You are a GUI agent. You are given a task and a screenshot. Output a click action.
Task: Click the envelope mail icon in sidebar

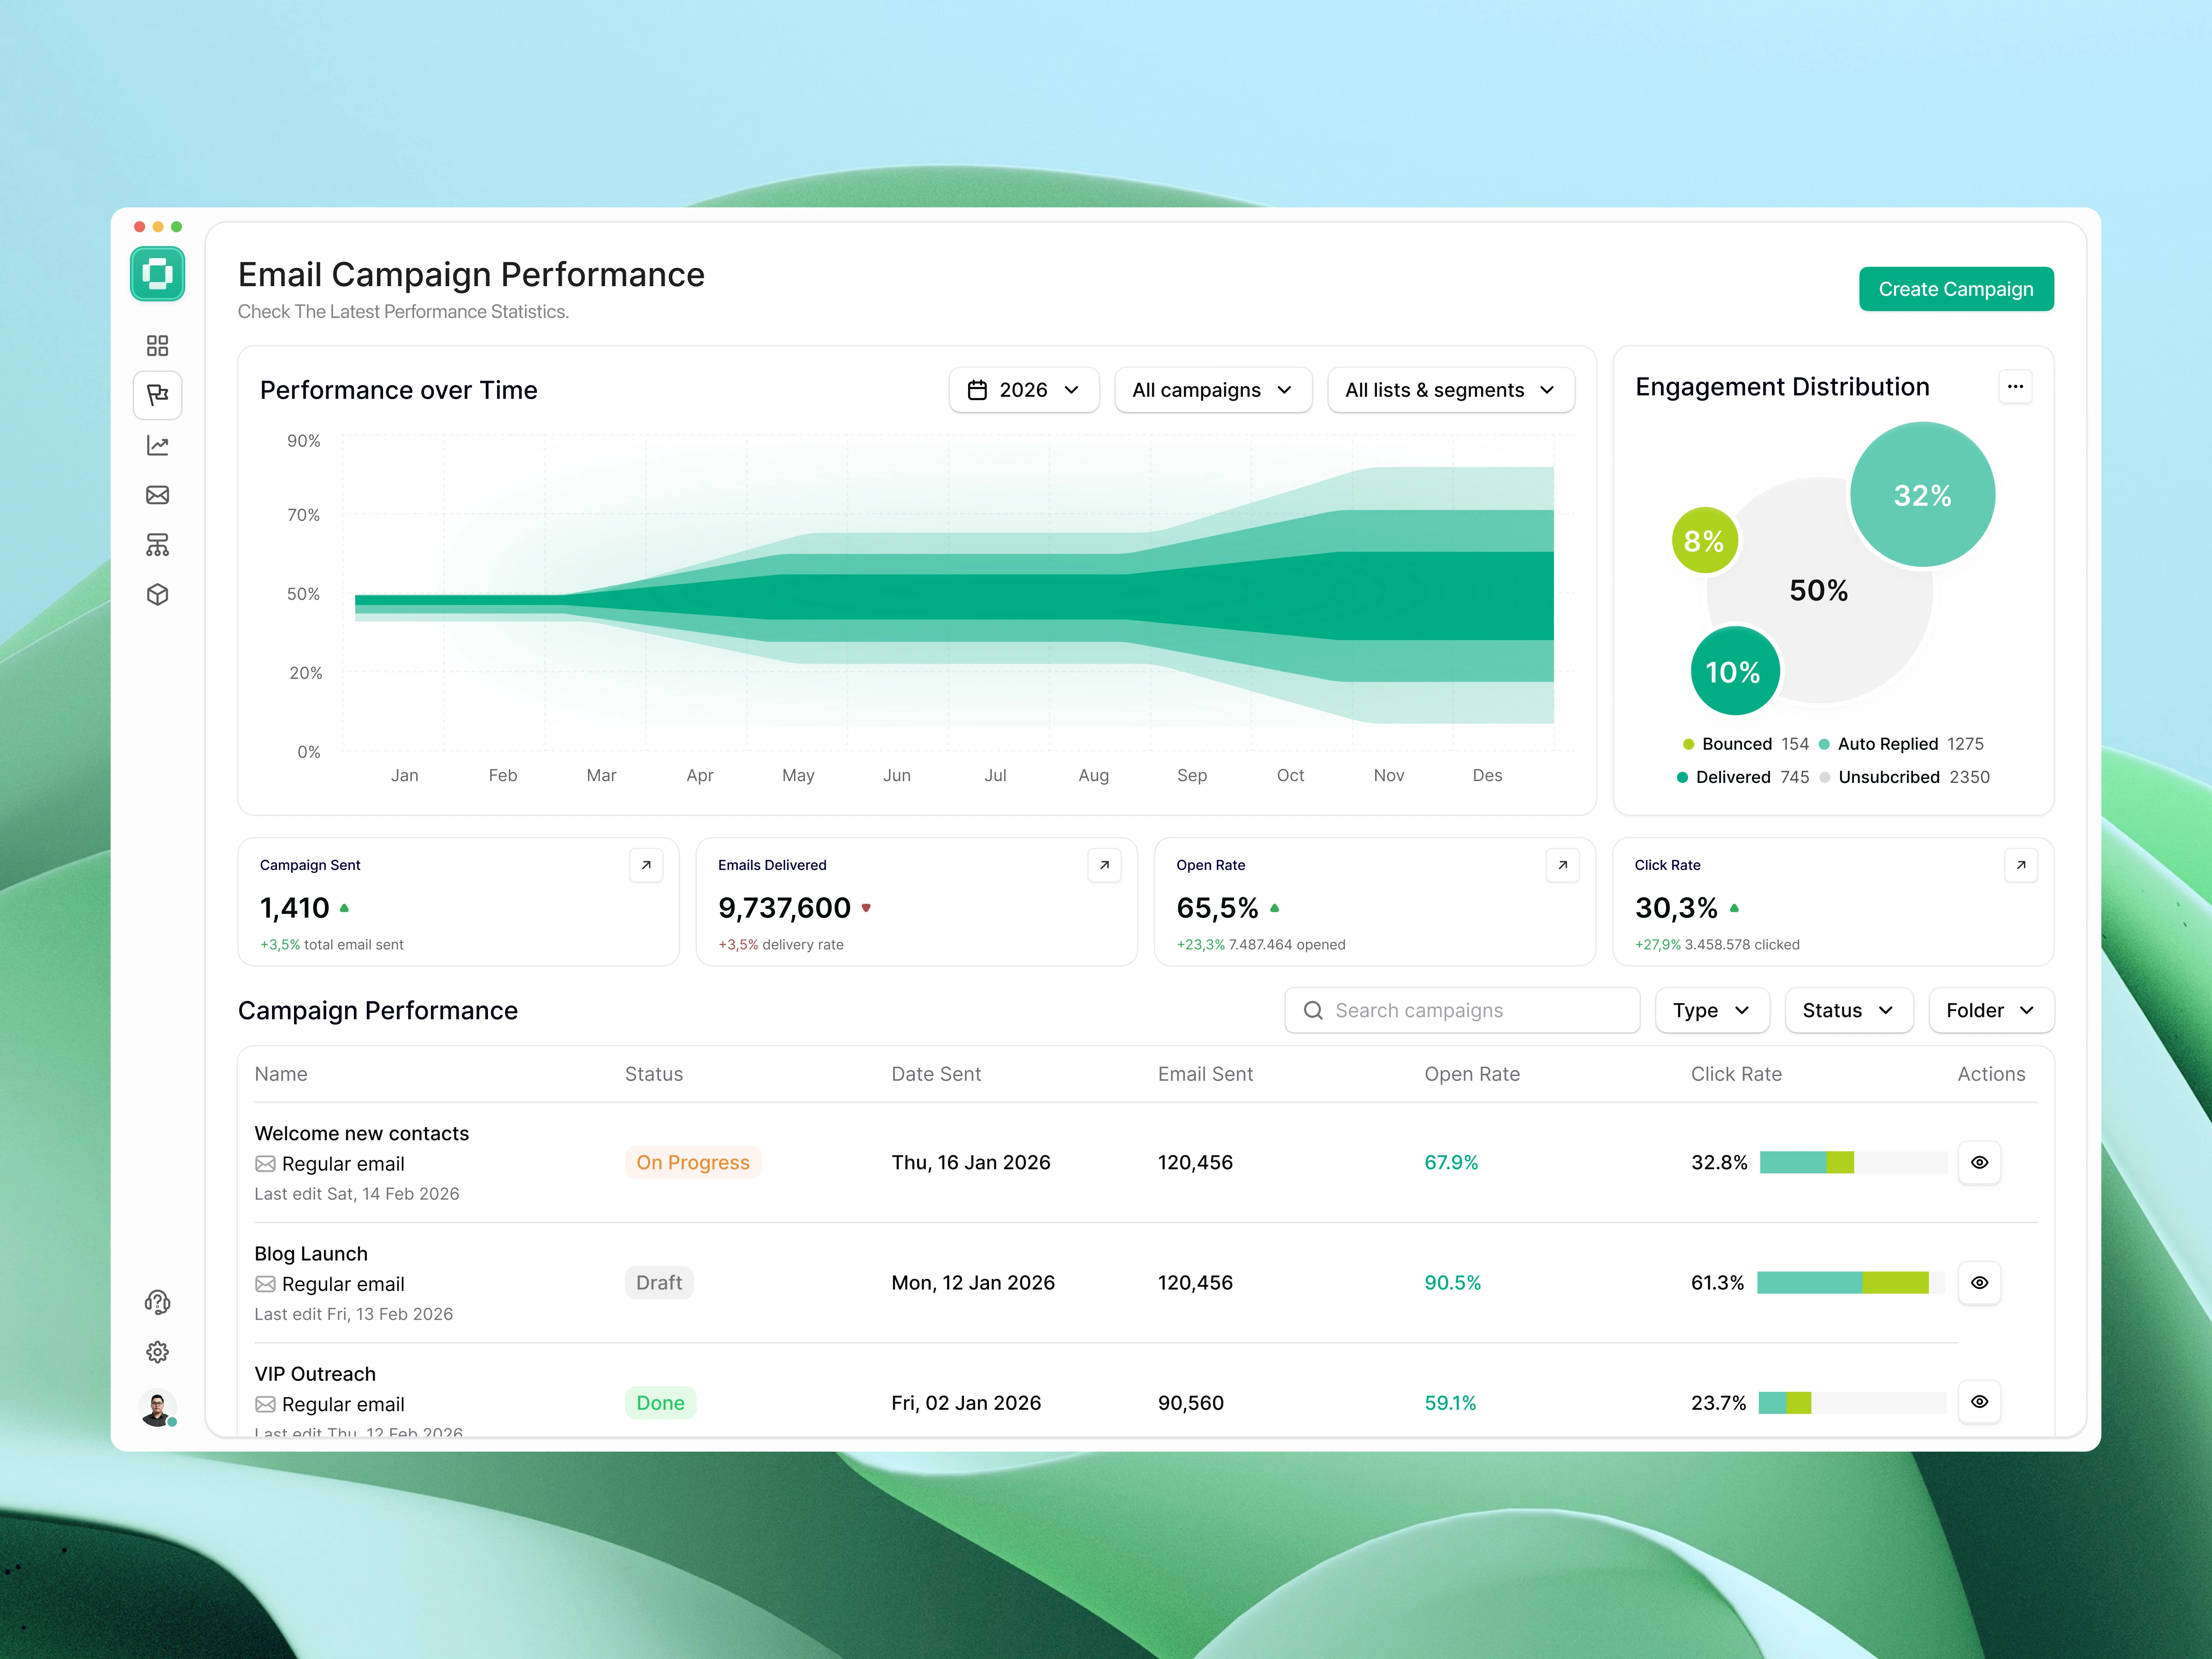coord(157,495)
